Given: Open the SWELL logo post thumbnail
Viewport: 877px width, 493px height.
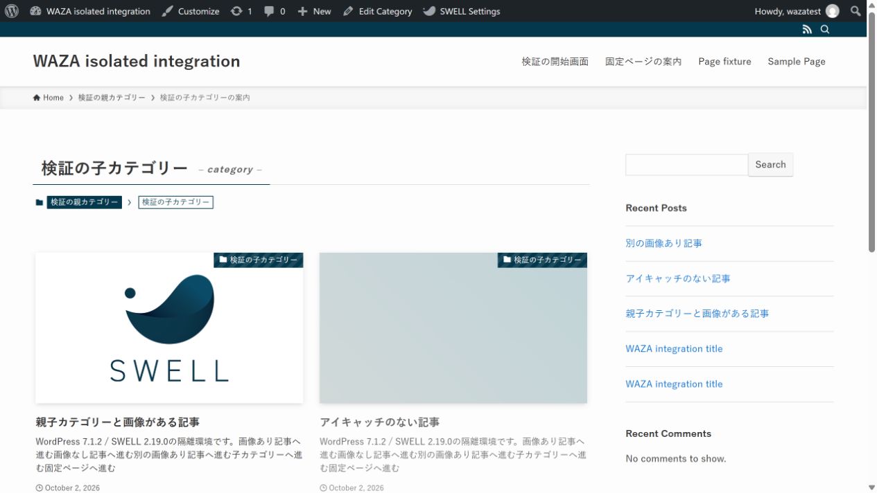Looking at the screenshot, I should coord(169,328).
